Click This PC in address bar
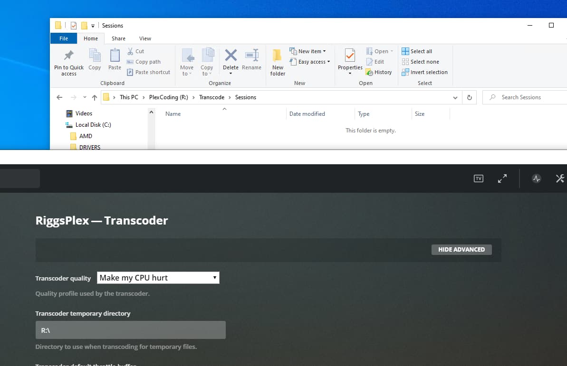The width and height of the screenshot is (567, 366). click(x=129, y=97)
